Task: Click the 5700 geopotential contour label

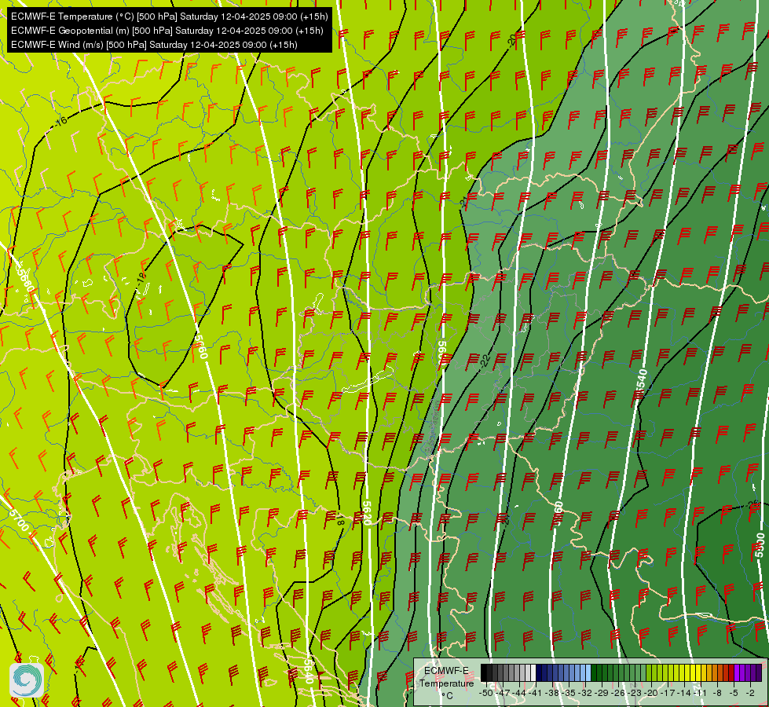Action: click(x=19, y=520)
